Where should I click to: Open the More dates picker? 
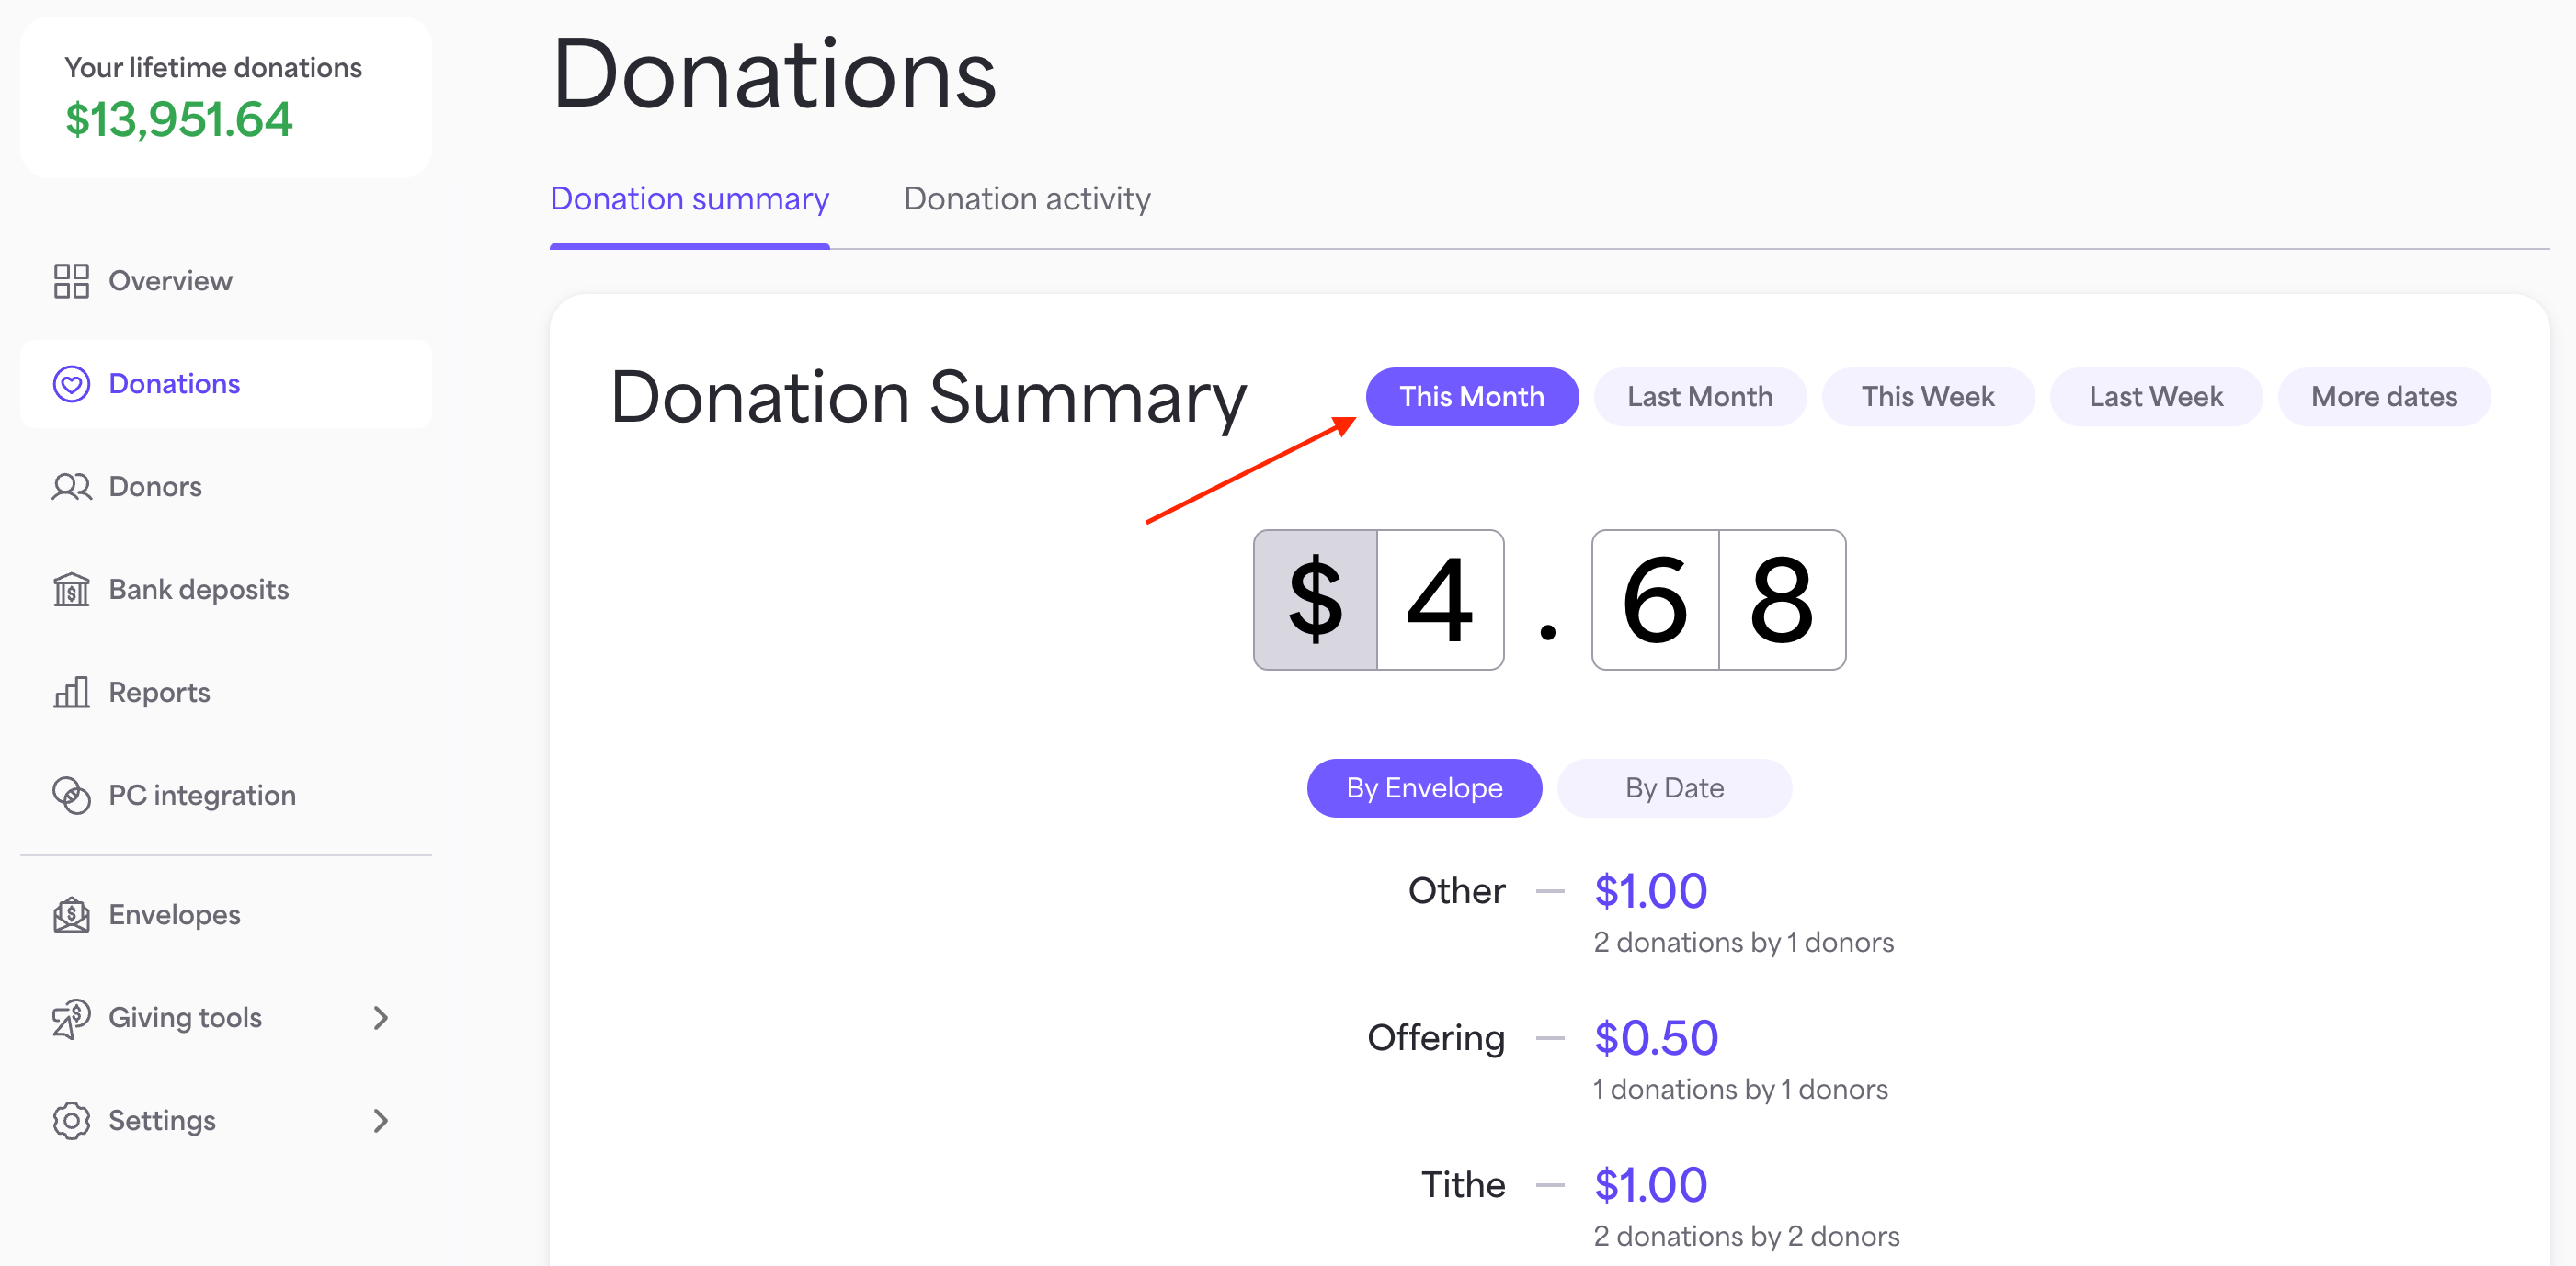(2384, 397)
